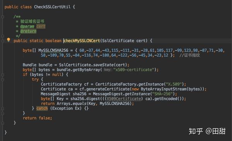This screenshot has height=141, width=232.
Task: Click the MySSLCNSHA256 array variable declaration
Action: tap(53, 50)
